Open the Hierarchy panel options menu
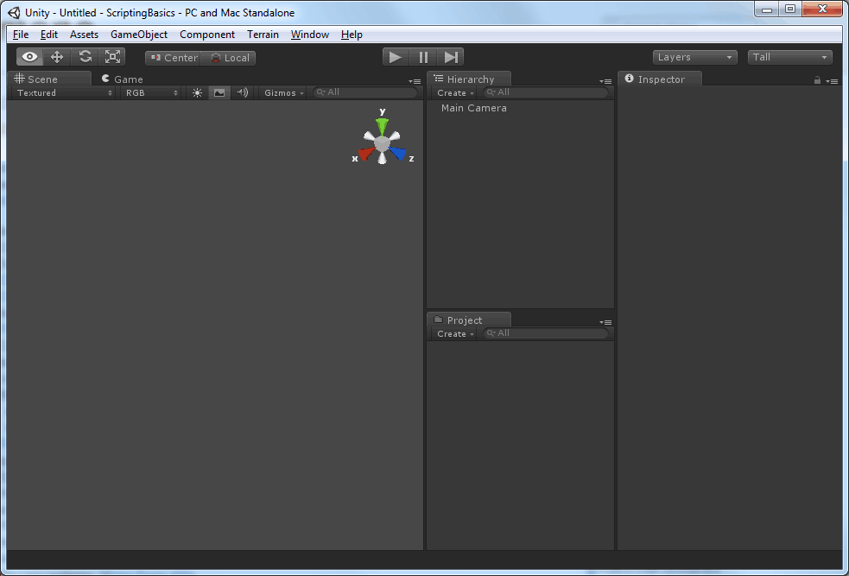The width and height of the screenshot is (849, 576). click(x=606, y=81)
